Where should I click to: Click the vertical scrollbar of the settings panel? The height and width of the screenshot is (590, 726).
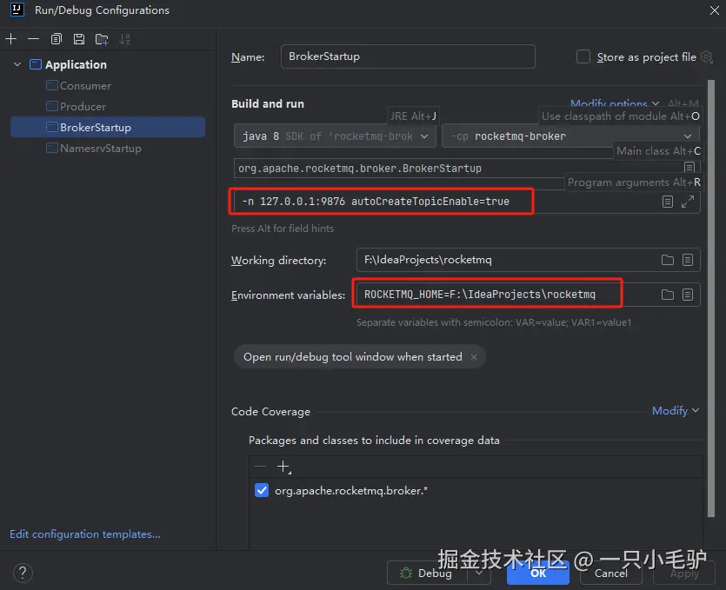pos(711,298)
